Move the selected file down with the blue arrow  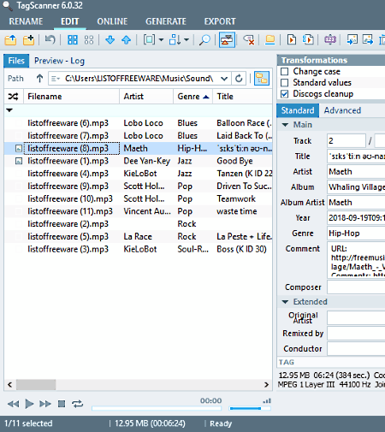[x=110, y=39]
